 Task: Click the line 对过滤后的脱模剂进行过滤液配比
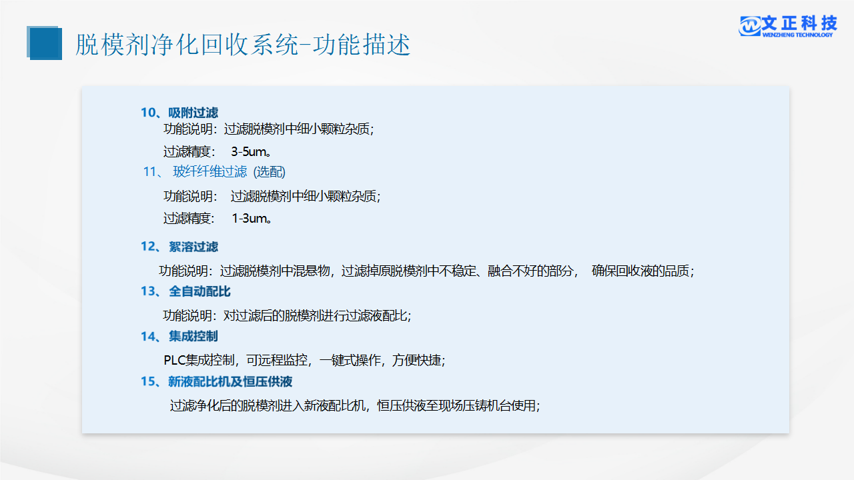click(x=287, y=315)
